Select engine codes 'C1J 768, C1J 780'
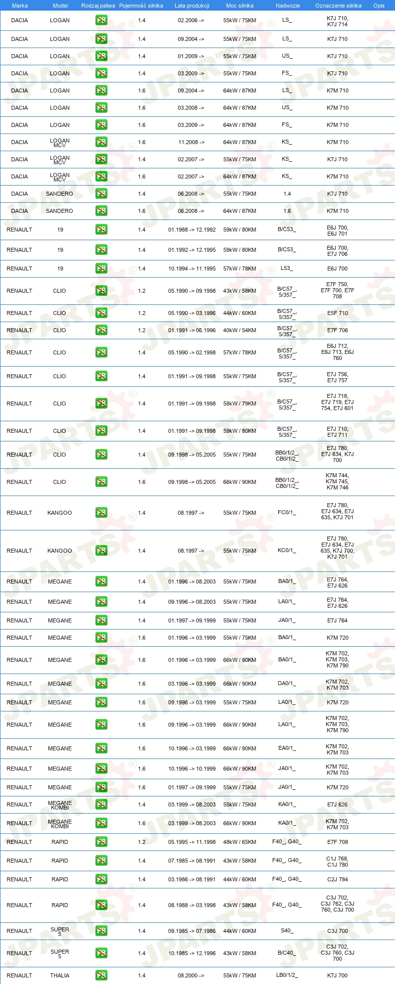Screen dimensions: 395x984 [337, 862]
